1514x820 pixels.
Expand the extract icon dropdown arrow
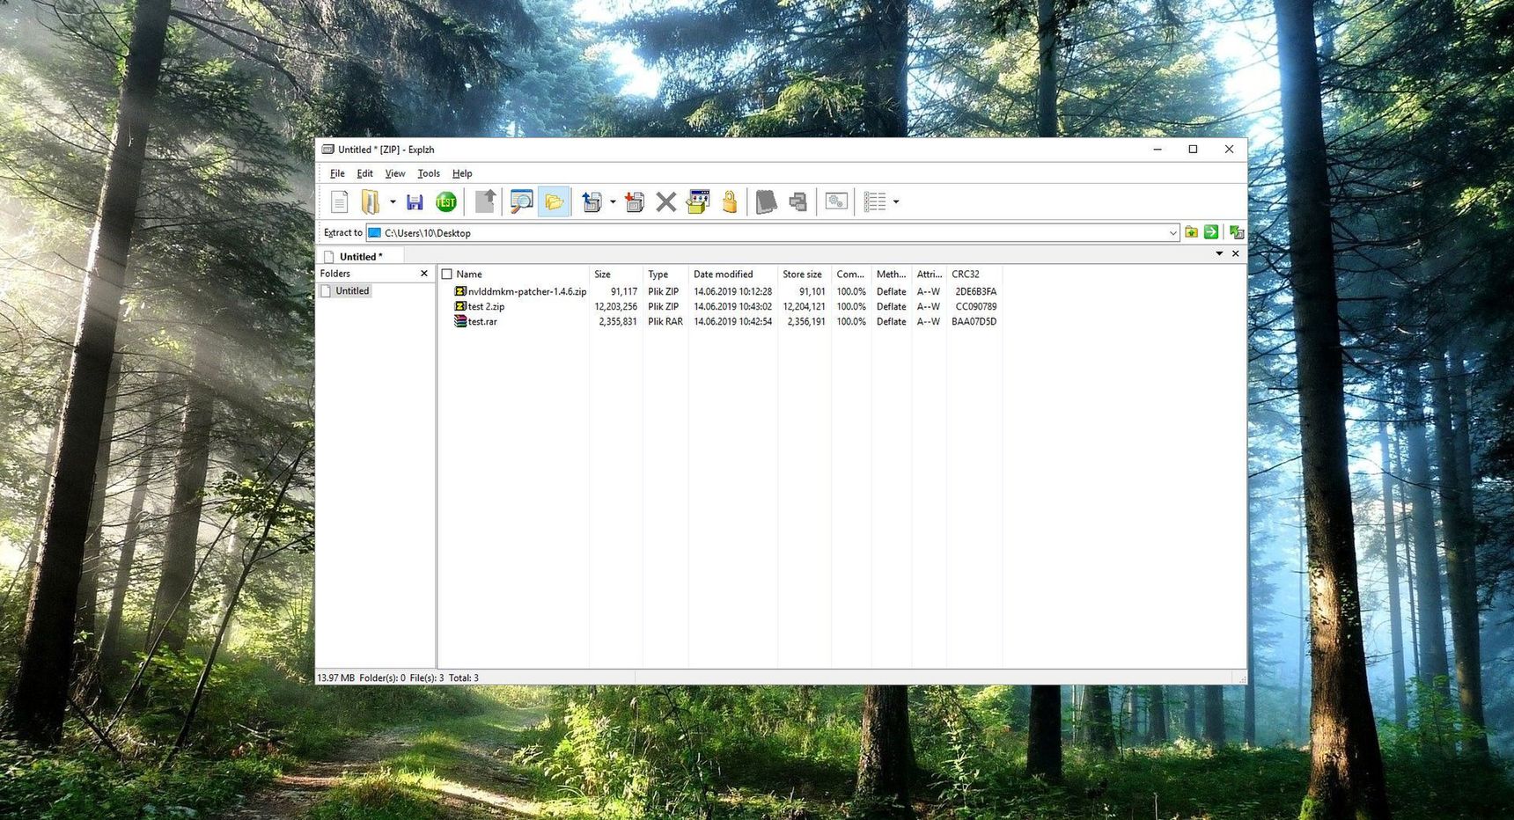[613, 202]
